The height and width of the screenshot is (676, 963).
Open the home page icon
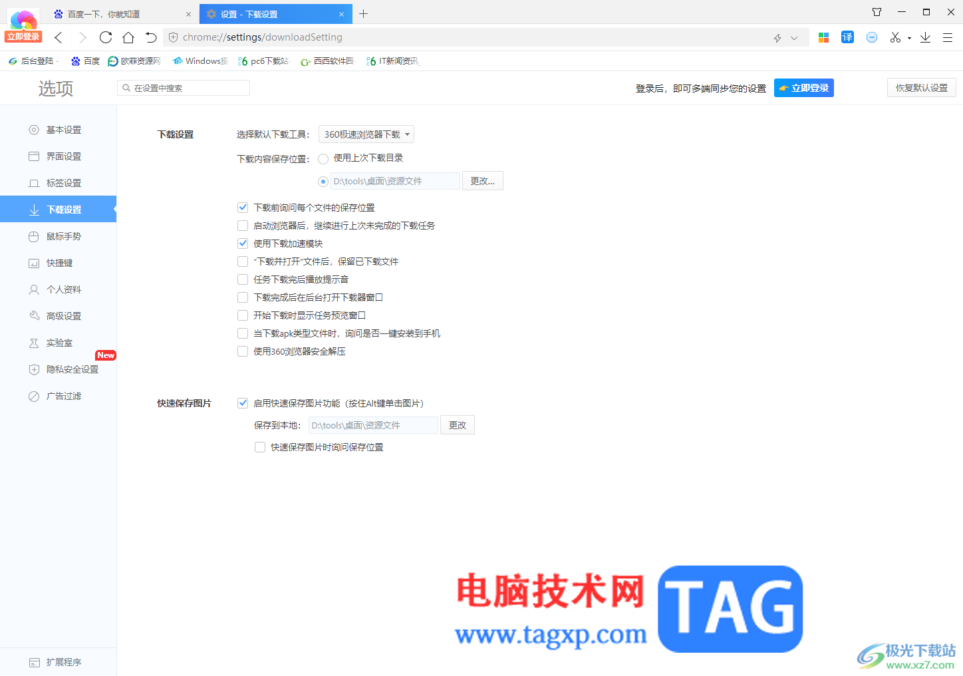click(128, 37)
